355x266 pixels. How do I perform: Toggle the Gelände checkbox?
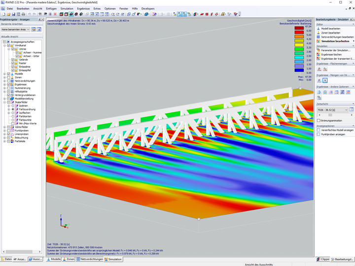(x=13, y=60)
